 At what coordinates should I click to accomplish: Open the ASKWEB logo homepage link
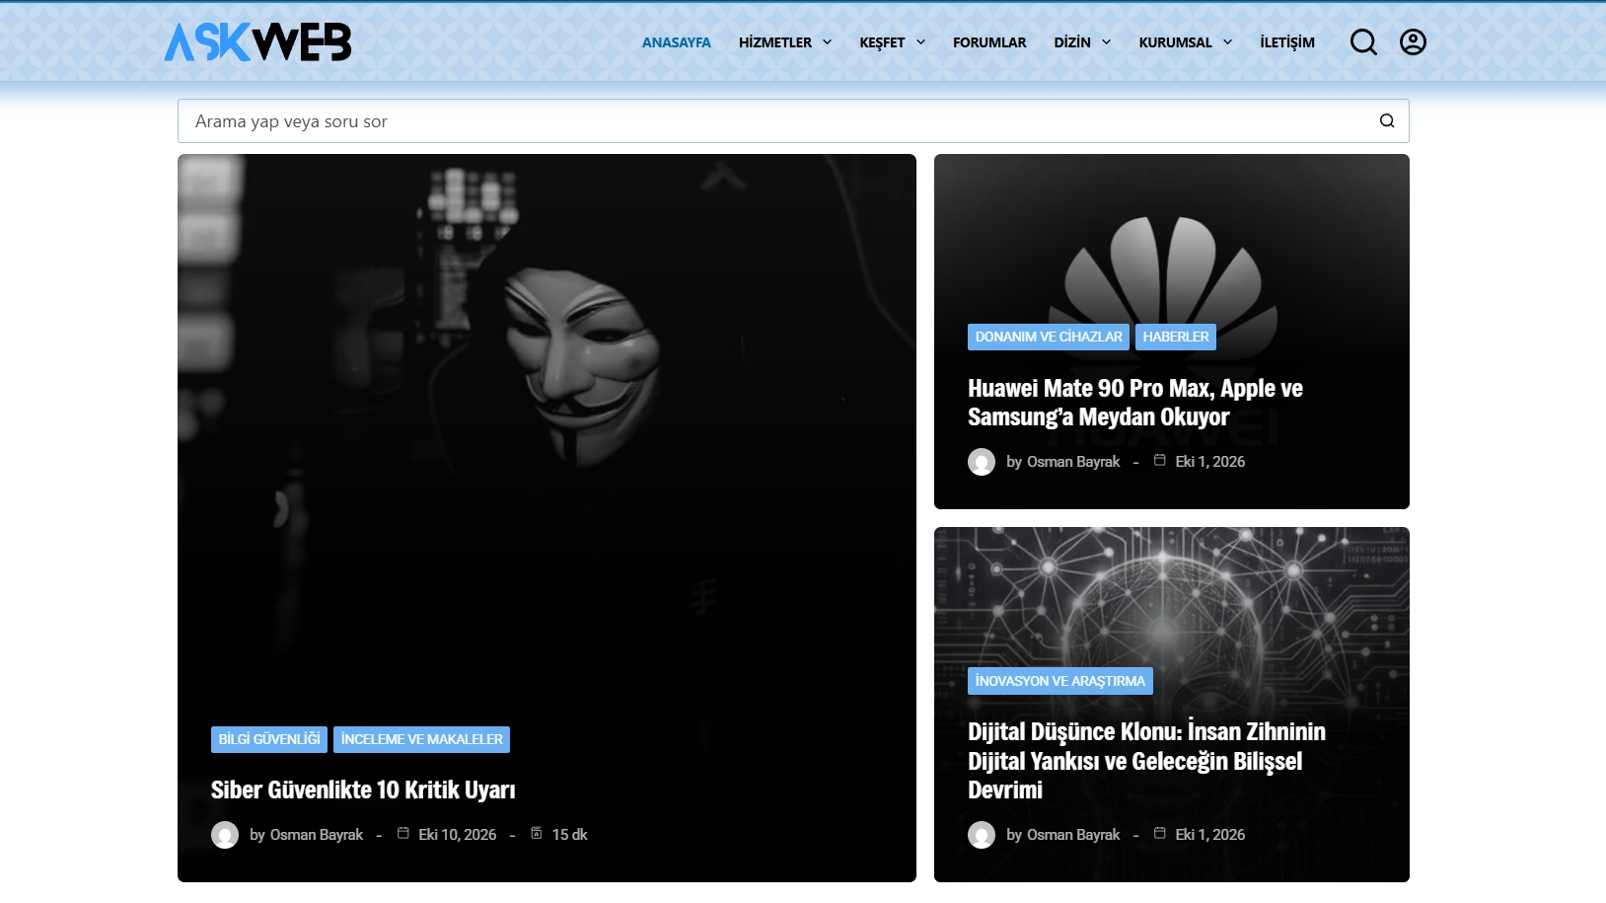[257, 42]
